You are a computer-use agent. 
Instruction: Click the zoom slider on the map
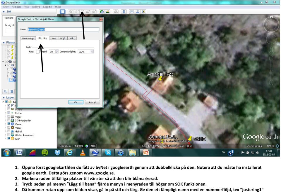(271, 71)
